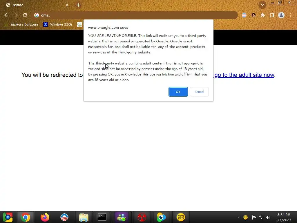Open a new browser tab
Image resolution: width=297 pixels, height=223 pixels.
(78, 5)
